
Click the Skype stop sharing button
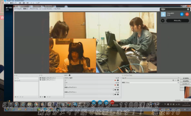[x=177, y=21]
